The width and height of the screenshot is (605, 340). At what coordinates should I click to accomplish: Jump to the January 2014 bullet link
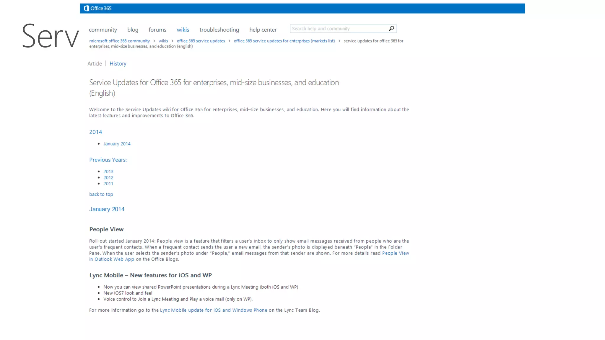pyautogui.click(x=117, y=144)
